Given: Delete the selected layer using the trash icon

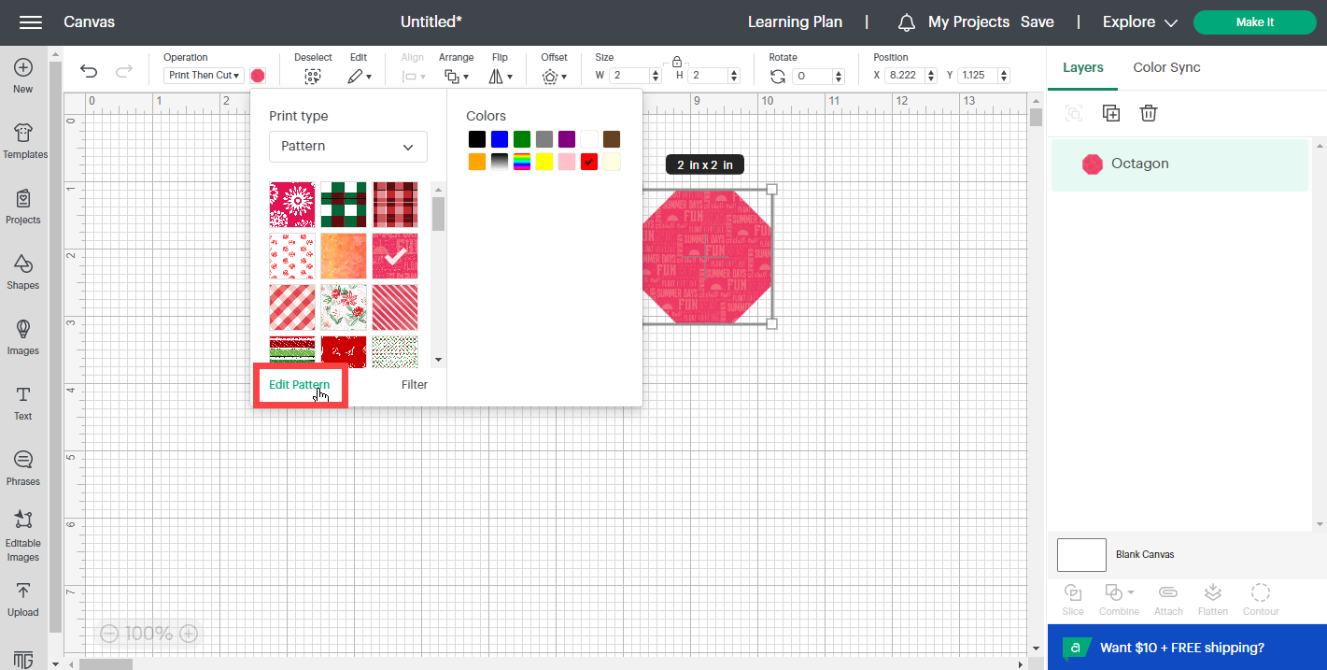Looking at the screenshot, I should (1148, 112).
